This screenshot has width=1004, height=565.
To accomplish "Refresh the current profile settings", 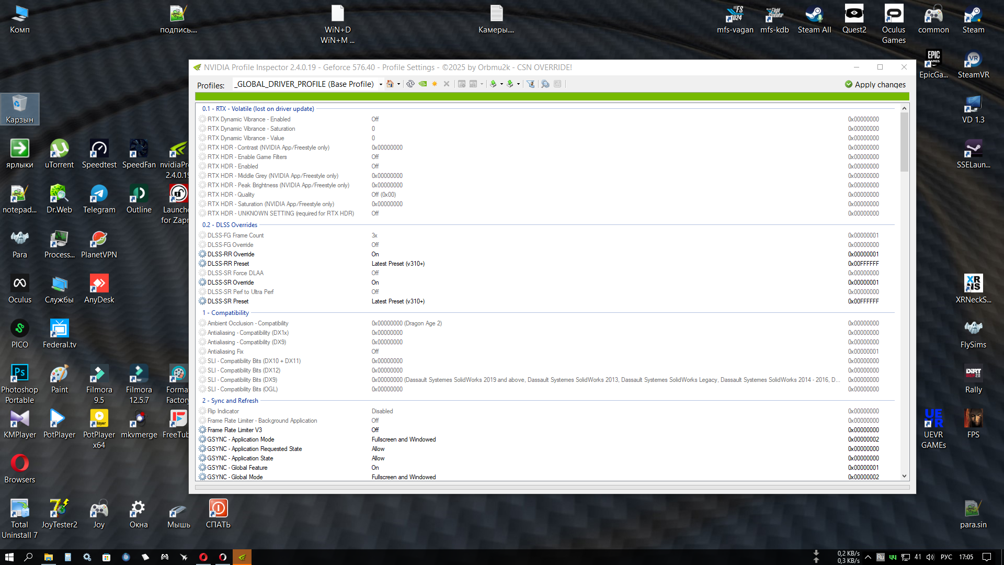I will point(410,84).
